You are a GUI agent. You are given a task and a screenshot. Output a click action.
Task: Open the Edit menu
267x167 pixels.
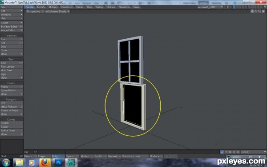pos(12,11)
